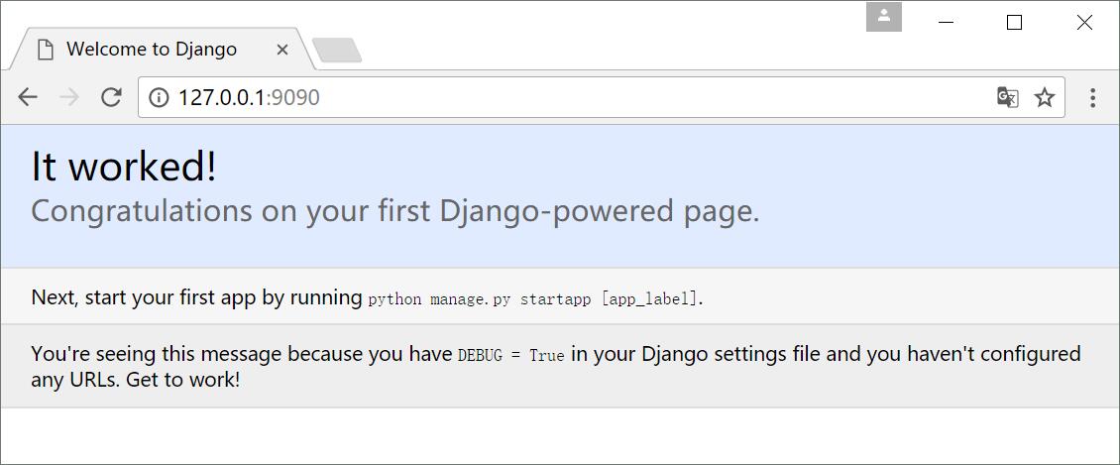View site information for 127.0.0.1
Screen dimensions: 1120x465
(159, 97)
